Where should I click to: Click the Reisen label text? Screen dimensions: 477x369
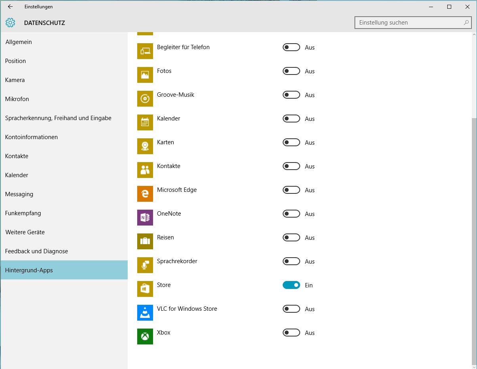click(165, 237)
